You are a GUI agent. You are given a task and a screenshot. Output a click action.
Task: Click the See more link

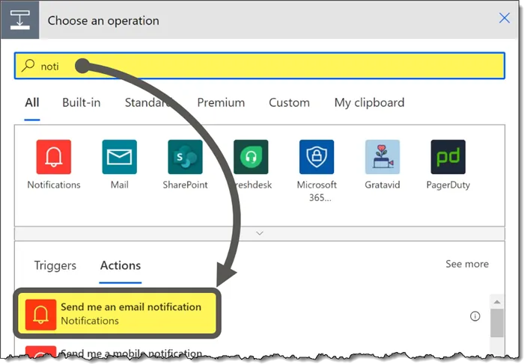click(466, 264)
